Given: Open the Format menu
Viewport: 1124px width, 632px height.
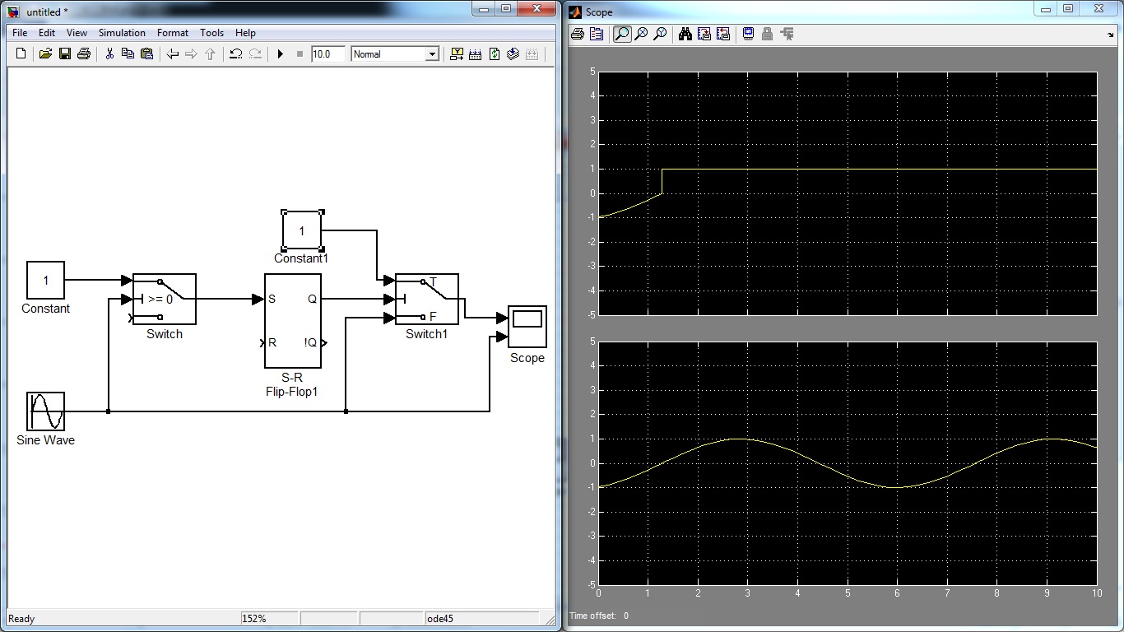Looking at the screenshot, I should pyautogui.click(x=173, y=33).
